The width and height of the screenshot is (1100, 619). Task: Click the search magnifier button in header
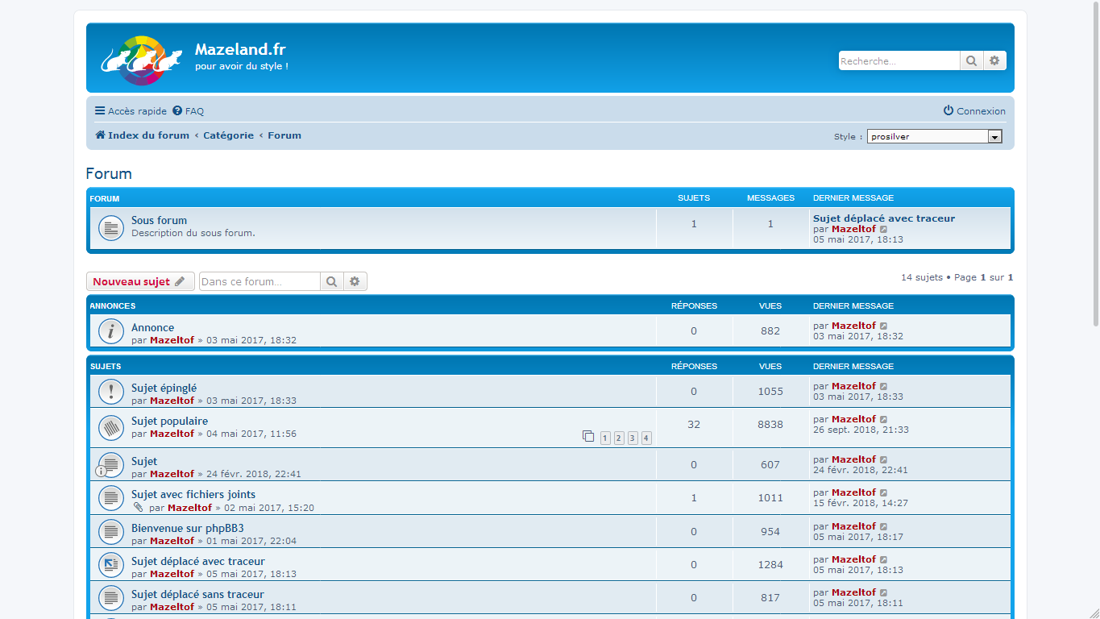pos(971,60)
